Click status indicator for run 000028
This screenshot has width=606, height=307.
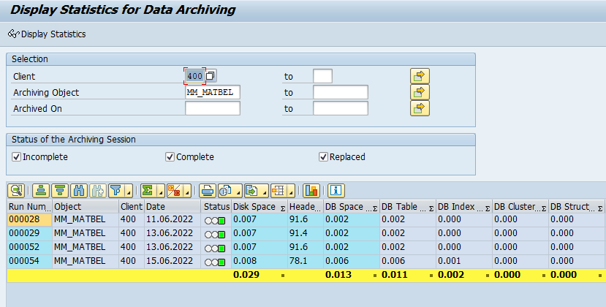tap(215, 221)
